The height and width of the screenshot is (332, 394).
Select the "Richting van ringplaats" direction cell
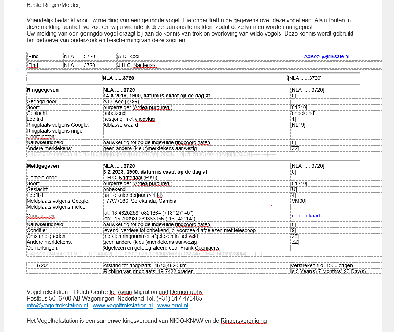148,271
